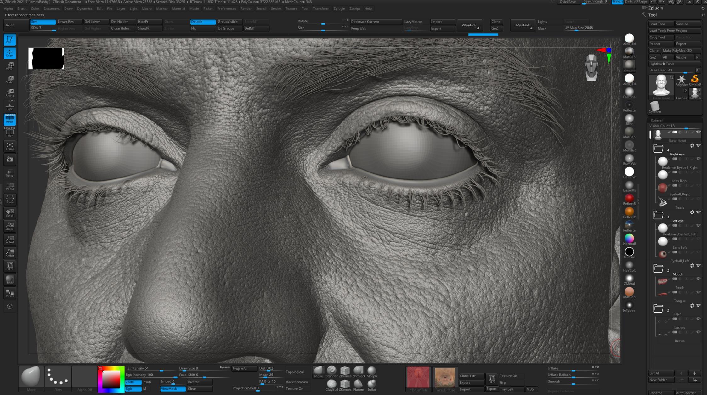Open the Zplugin menu
707x395 pixels.
(x=339, y=8)
